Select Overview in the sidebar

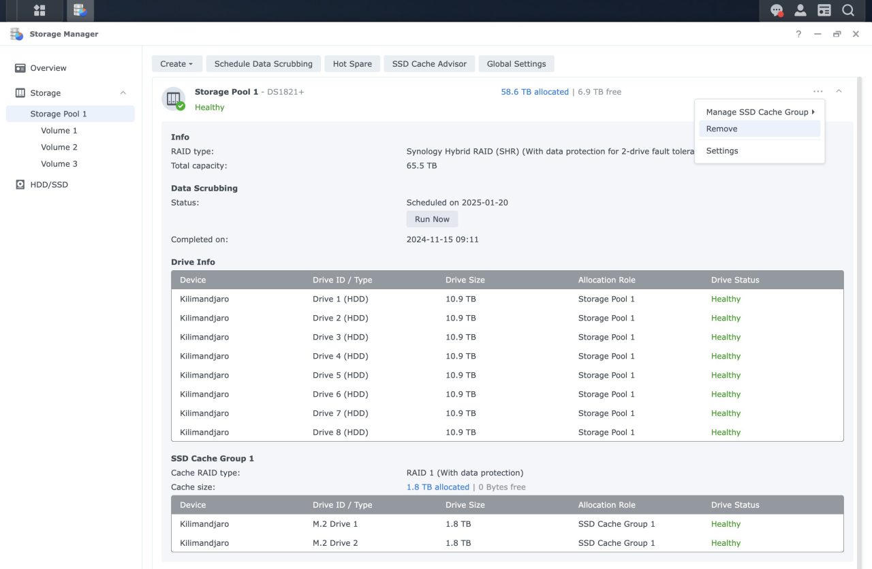(x=70, y=68)
